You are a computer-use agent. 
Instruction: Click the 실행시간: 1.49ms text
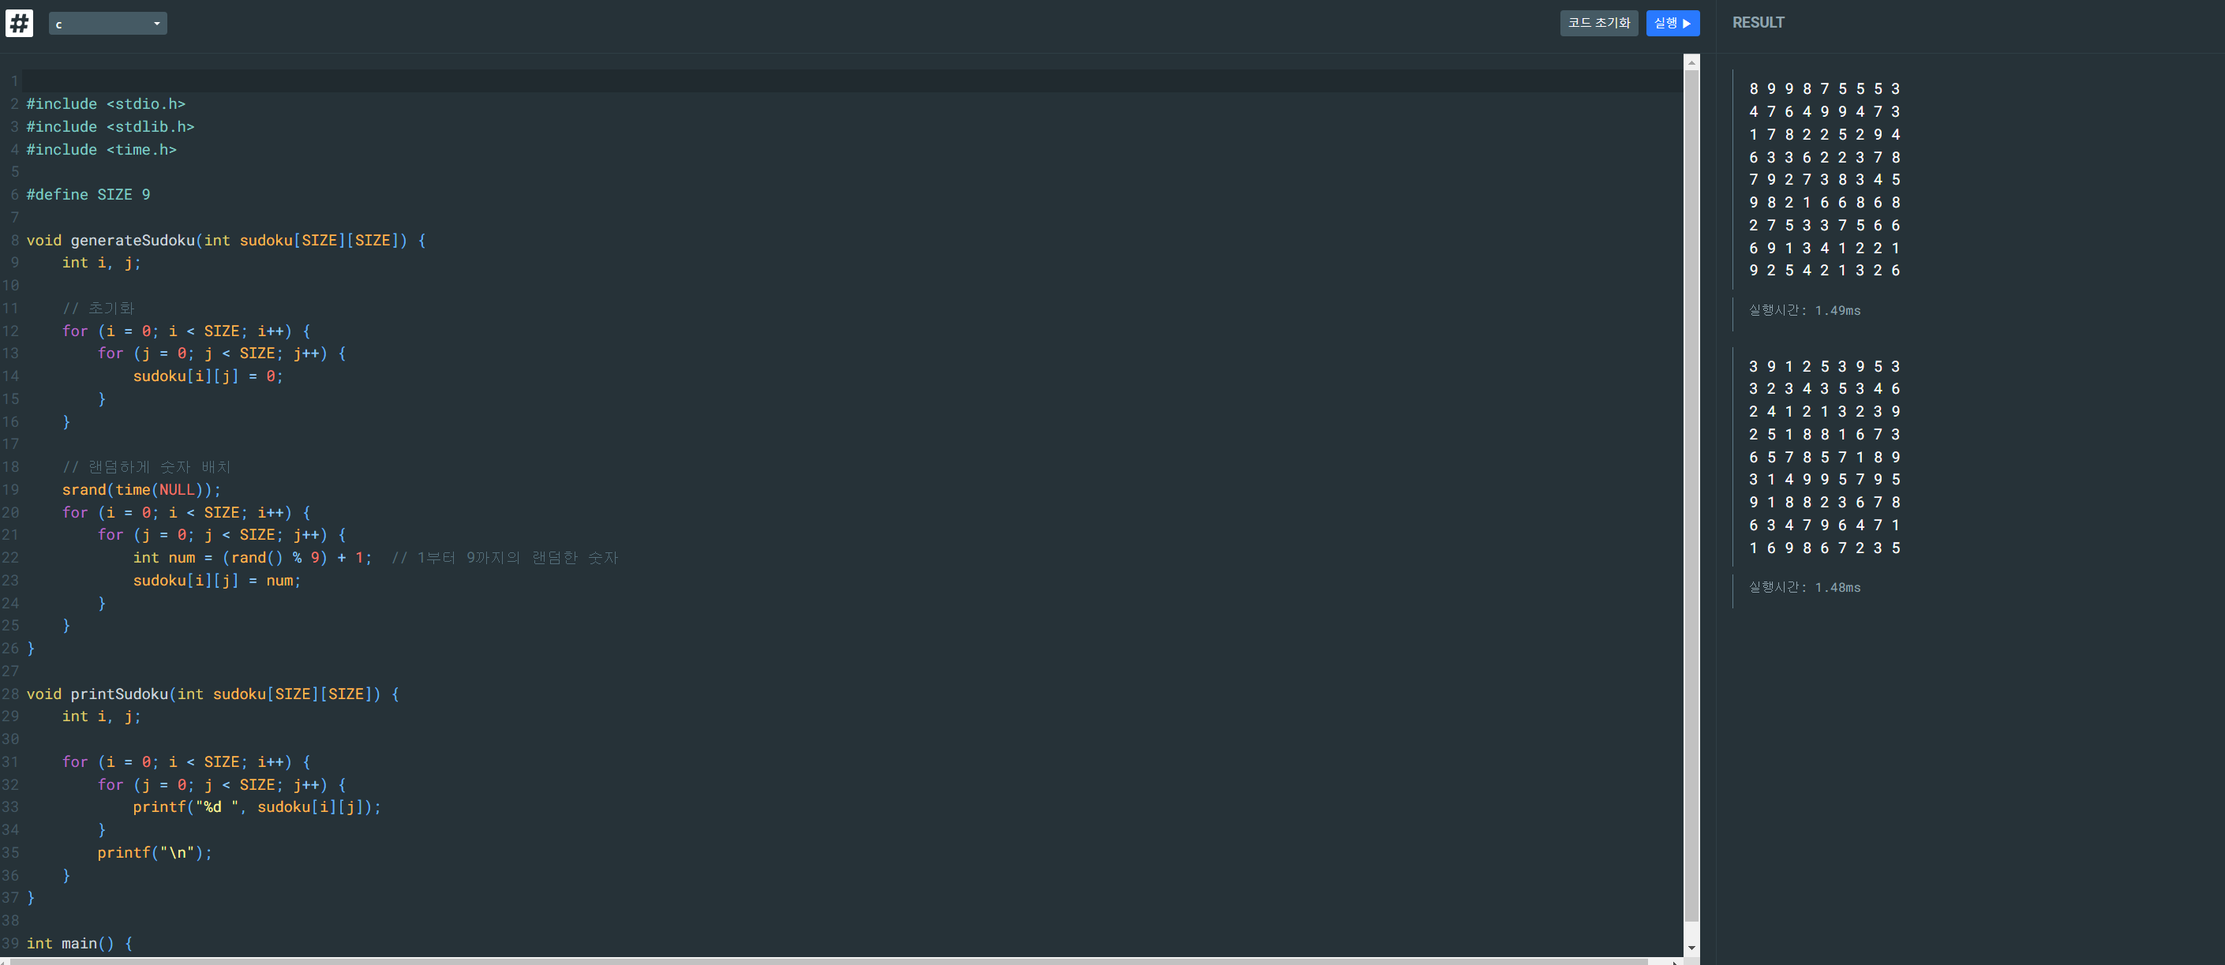point(1804,310)
